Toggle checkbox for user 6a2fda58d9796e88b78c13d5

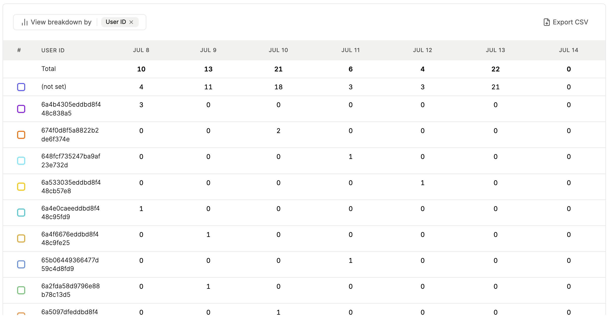[21, 290]
